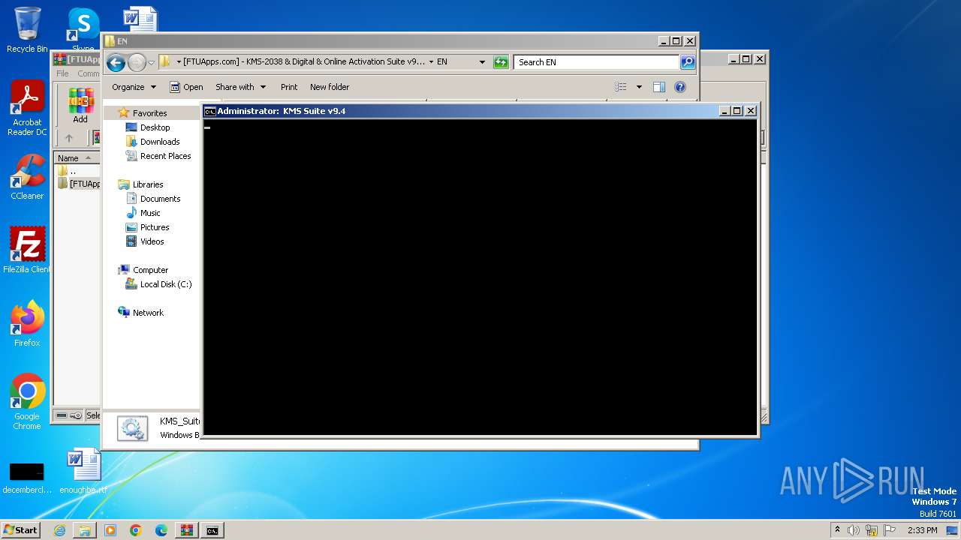Image resolution: width=961 pixels, height=540 pixels.
Task: Click the Add button in WinRAR
Action: pyautogui.click(x=80, y=106)
